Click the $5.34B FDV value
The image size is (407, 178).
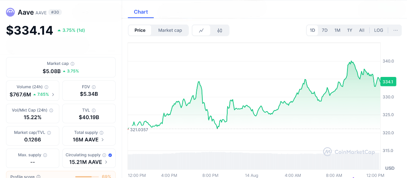pos(89,94)
